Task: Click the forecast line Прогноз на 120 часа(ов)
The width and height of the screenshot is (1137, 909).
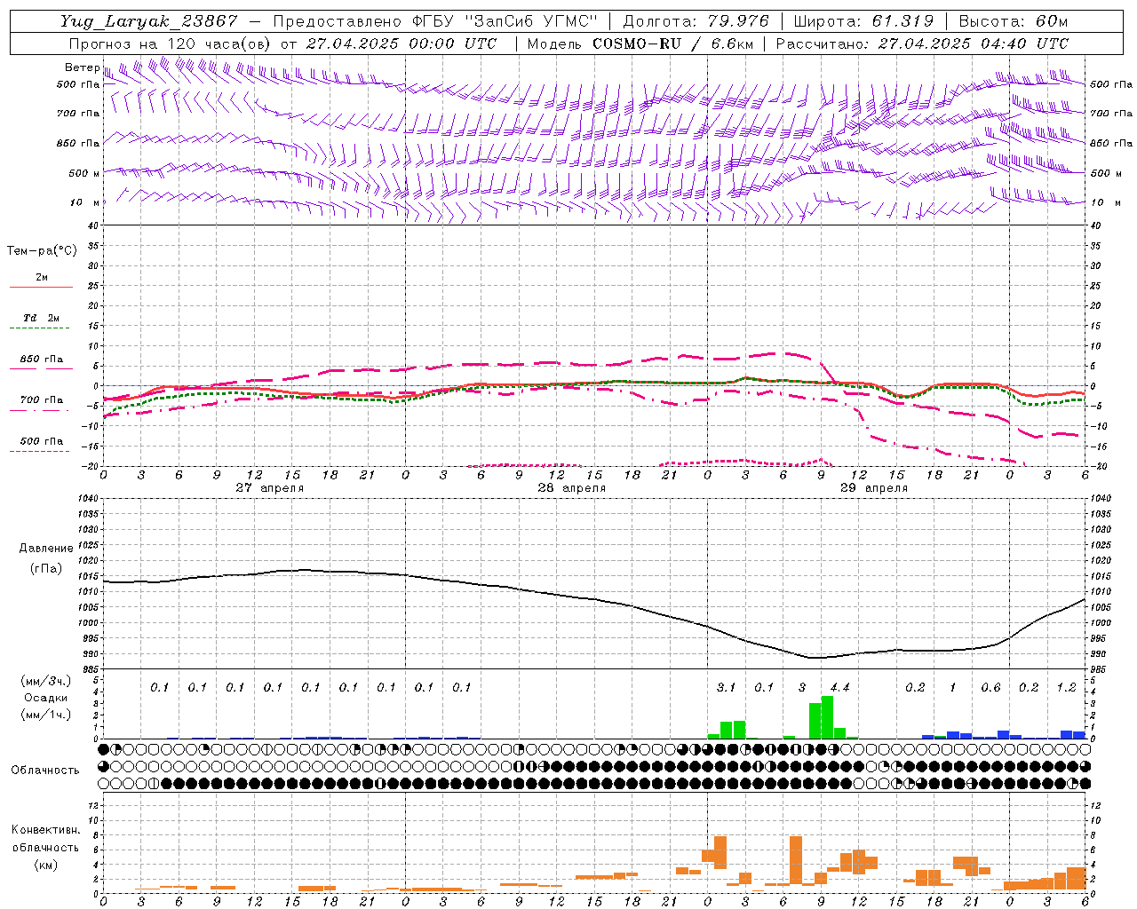Action: coord(171,43)
